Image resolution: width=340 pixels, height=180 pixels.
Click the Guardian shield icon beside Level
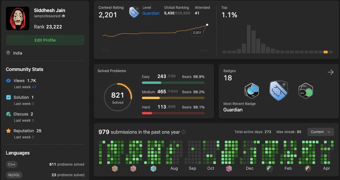[x=134, y=12]
